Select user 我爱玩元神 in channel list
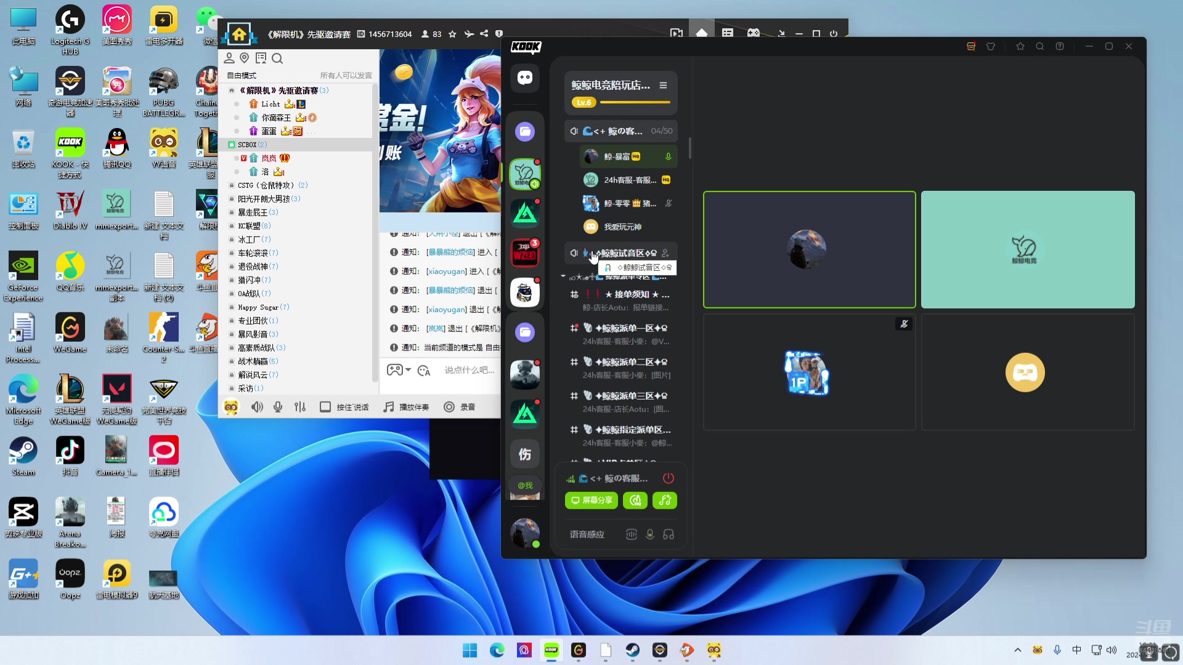 628,227
